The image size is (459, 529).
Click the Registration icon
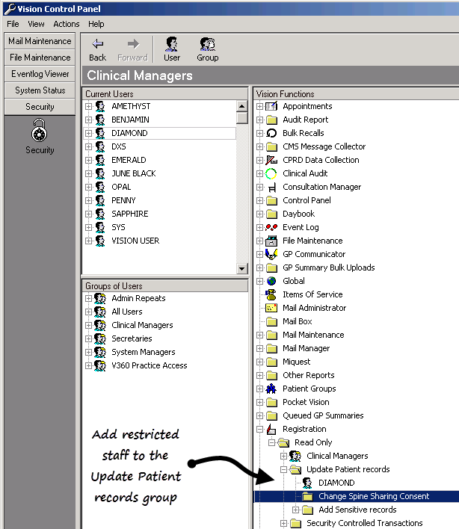coord(271,429)
